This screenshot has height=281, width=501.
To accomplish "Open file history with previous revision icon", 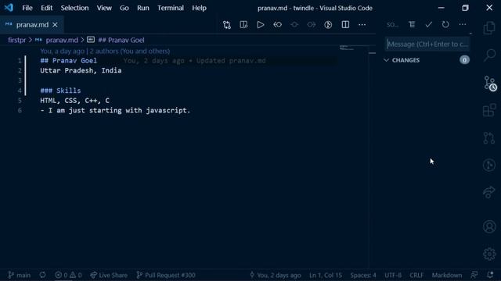I will [x=277, y=25].
